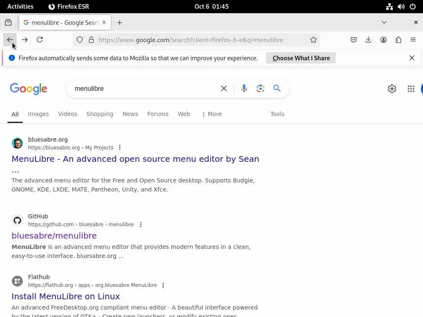This screenshot has height=317, width=423.
Task: Click the bluesabre.org My Projects URL
Action: [71, 148]
